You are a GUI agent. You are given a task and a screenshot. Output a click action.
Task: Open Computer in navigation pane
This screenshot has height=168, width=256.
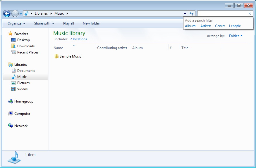22,114
